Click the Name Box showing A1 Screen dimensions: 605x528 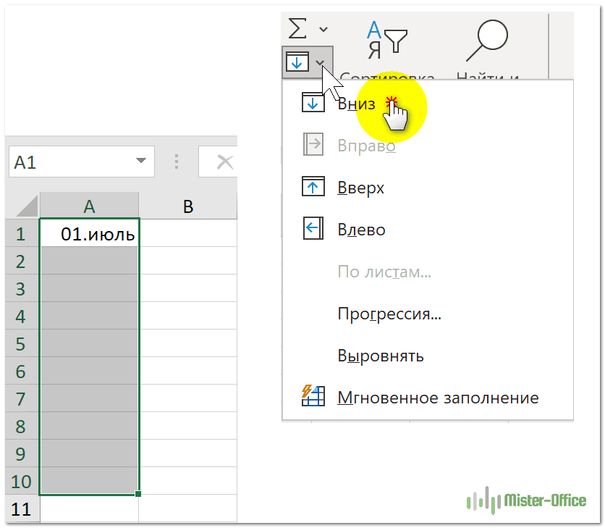69,162
